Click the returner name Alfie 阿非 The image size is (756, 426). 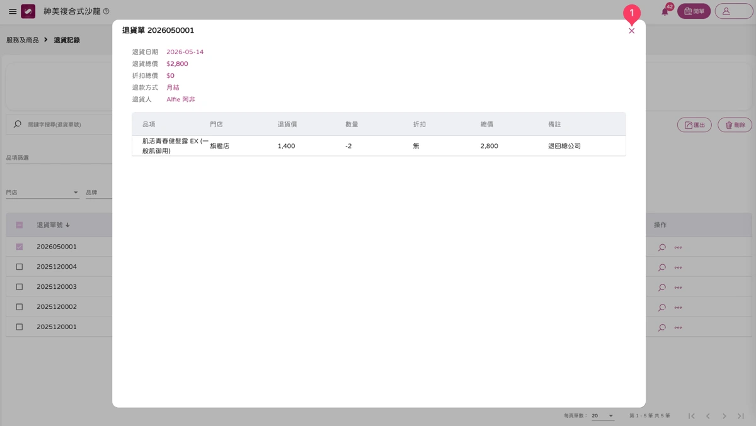point(181,99)
